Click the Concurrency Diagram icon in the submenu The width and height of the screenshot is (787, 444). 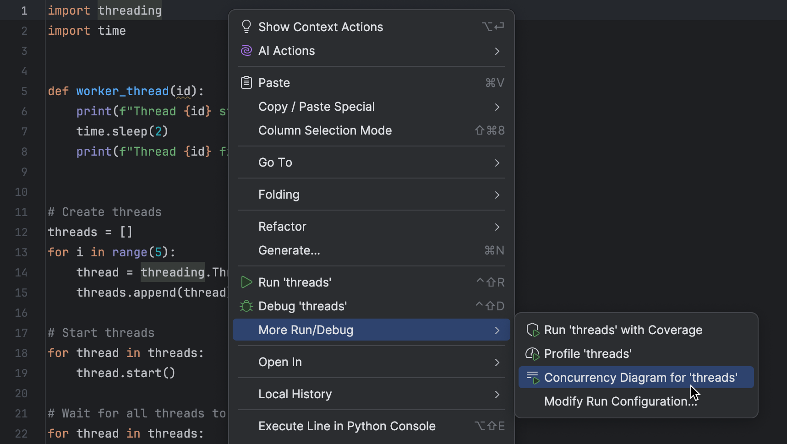click(x=533, y=377)
